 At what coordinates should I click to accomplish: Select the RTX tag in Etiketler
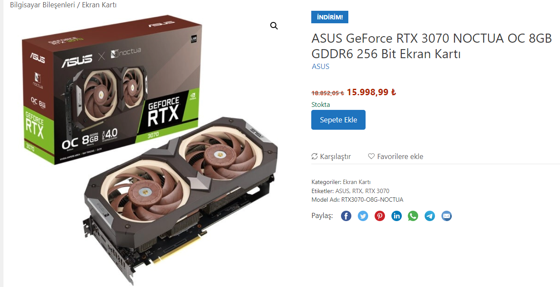(x=357, y=191)
